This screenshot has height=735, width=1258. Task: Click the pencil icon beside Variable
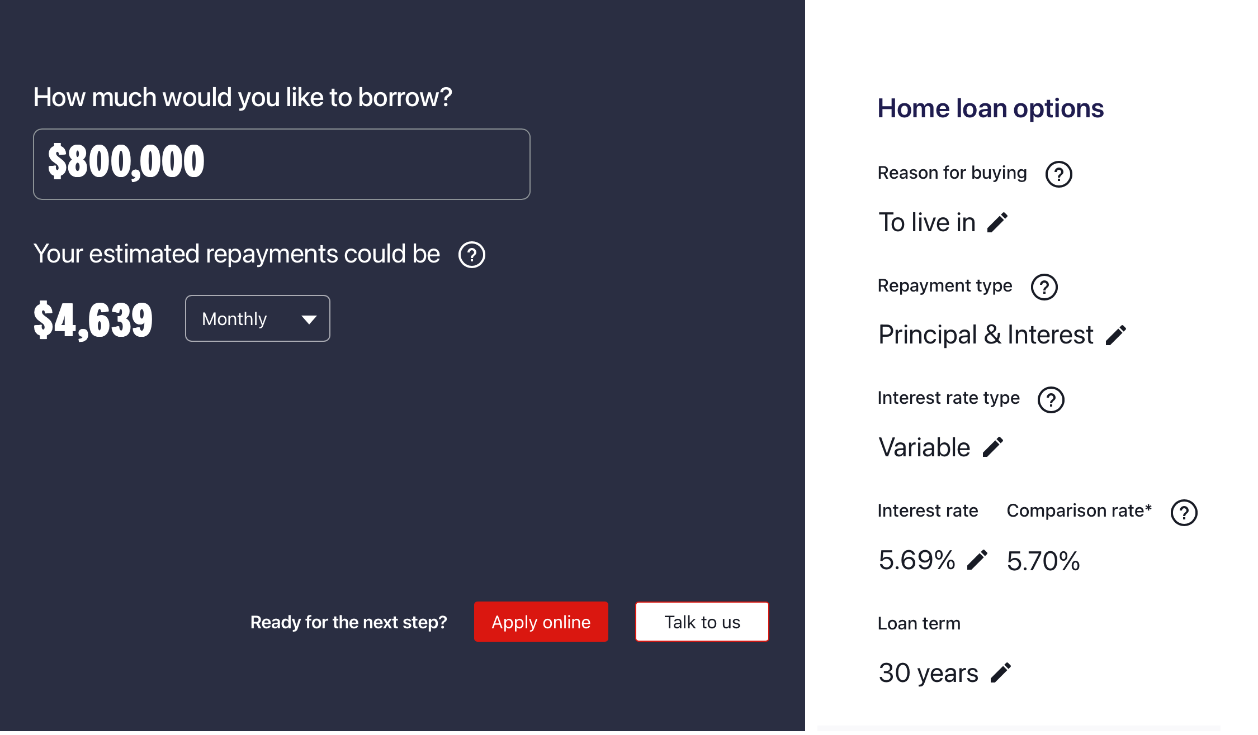[x=993, y=447]
